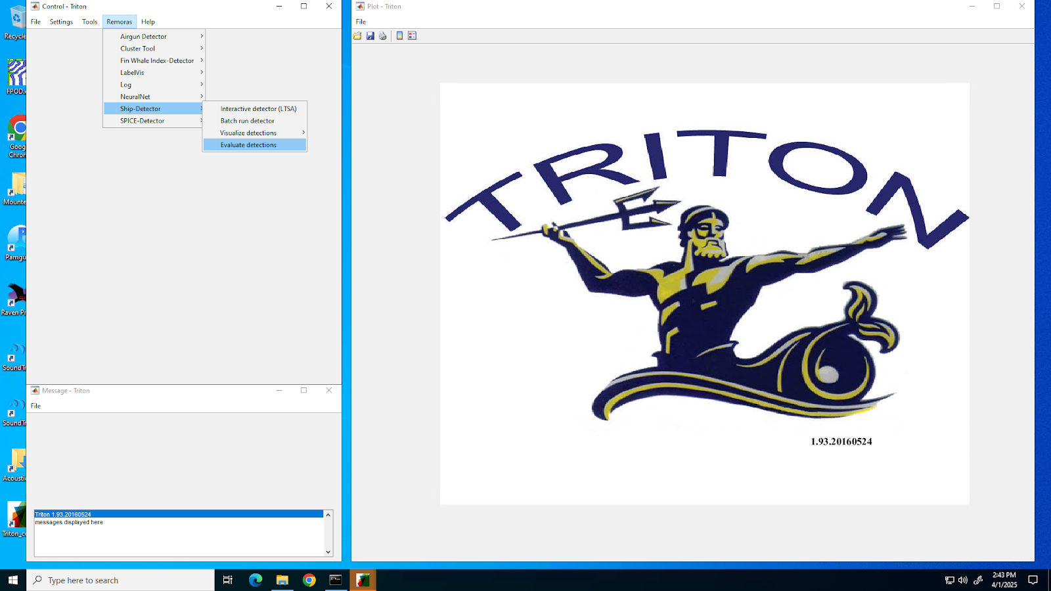Insert Colorbar using the toolbar icon

coord(399,36)
